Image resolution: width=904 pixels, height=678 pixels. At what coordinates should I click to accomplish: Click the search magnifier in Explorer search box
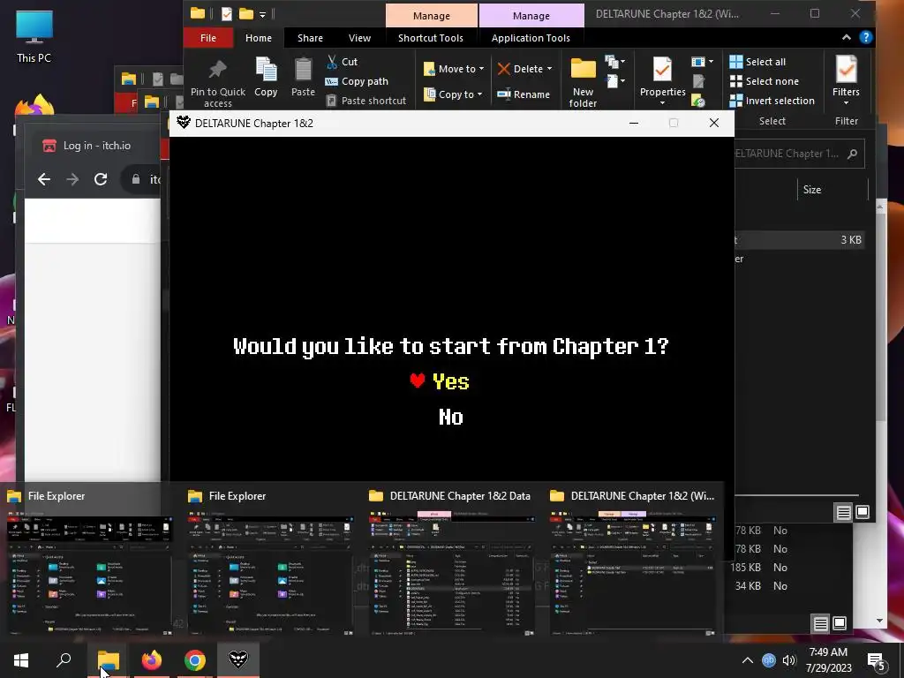click(852, 154)
